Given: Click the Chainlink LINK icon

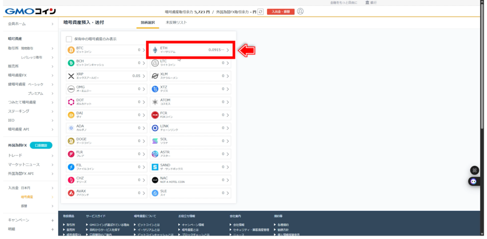Looking at the screenshot, I should point(155,128).
